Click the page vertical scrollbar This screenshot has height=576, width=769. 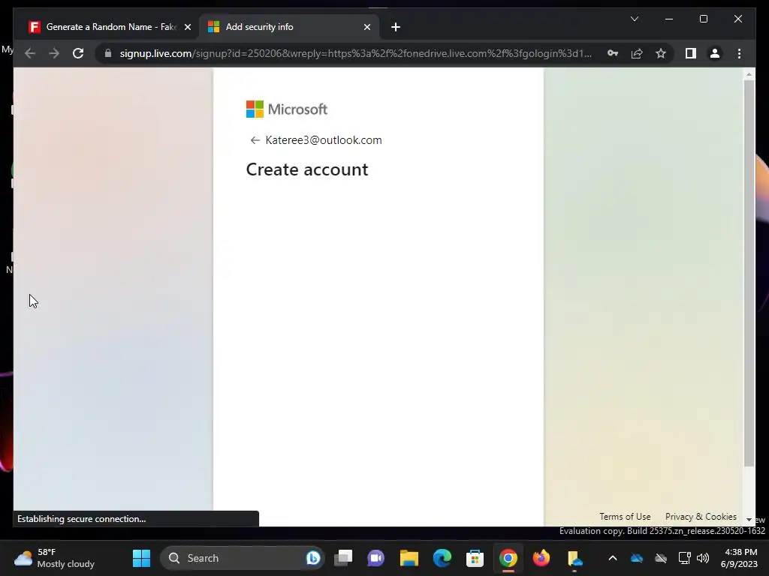click(x=749, y=273)
